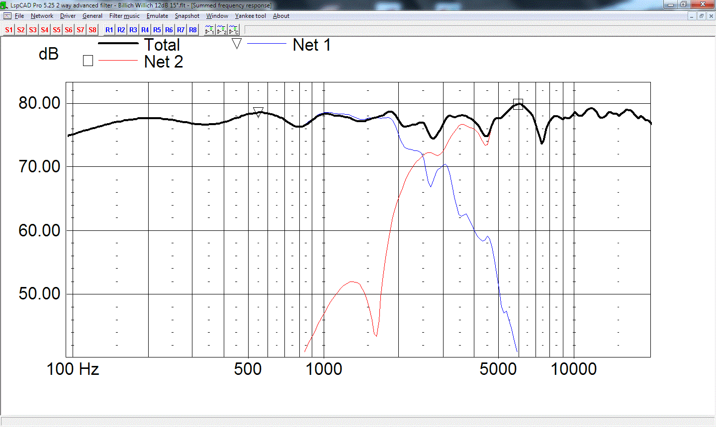The width and height of the screenshot is (716, 427).
Task: Select the S8 snapshot toolbar button
Action: click(92, 30)
